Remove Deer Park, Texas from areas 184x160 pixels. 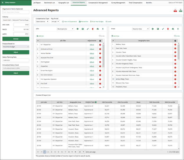point(175,48)
